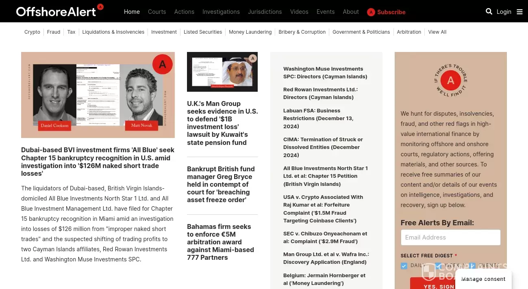This screenshot has width=528, height=289.
Task: Select the Crypto category
Action: (x=32, y=32)
